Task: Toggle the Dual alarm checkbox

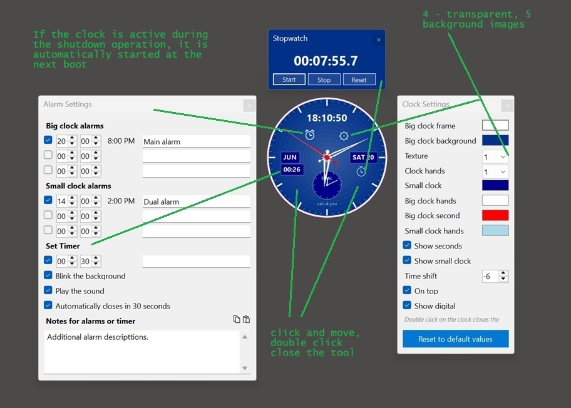Action: (x=48, y=200)
